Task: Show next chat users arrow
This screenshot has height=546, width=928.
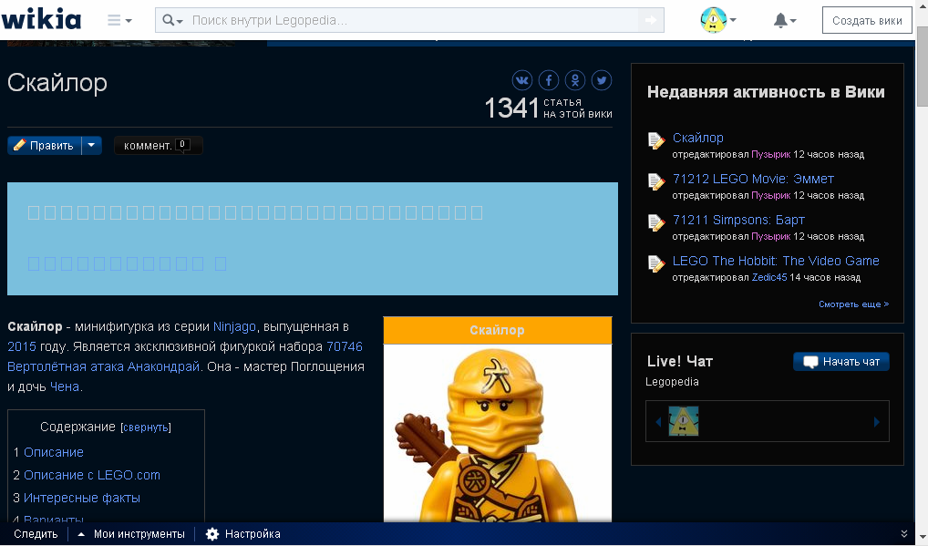Action: [877, 422]
